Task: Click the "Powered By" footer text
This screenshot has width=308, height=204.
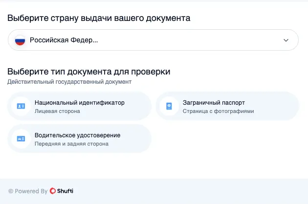Action: coord(31,191)
